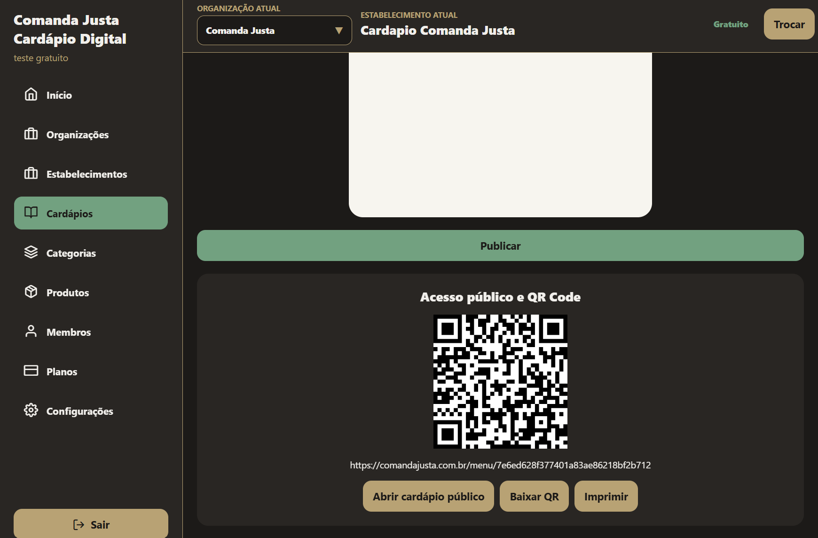Click the white menu preview card
Image resolution: width=818 pixels, height=538 pixels.
coord(500,134)
